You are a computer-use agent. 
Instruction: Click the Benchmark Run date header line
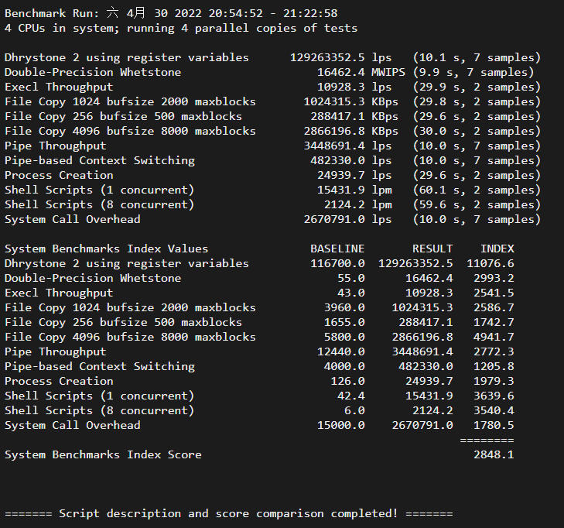click(170, 13)
